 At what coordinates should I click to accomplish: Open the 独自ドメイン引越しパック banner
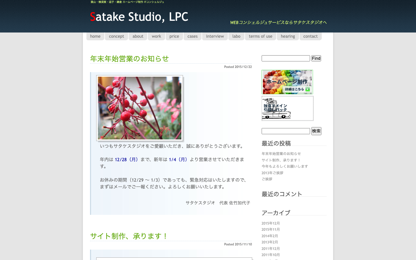[x=288, y=108]
